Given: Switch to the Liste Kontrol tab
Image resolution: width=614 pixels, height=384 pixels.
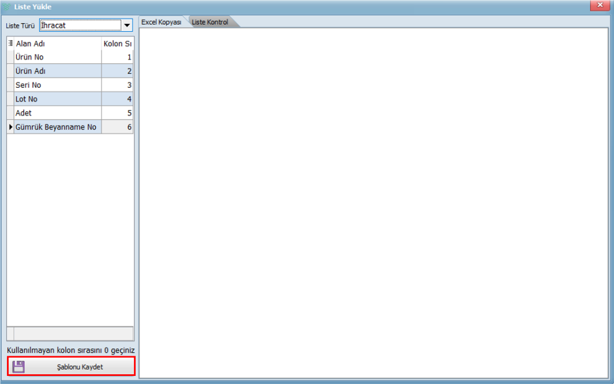Looking at the screenshot, I should [210, 22].
